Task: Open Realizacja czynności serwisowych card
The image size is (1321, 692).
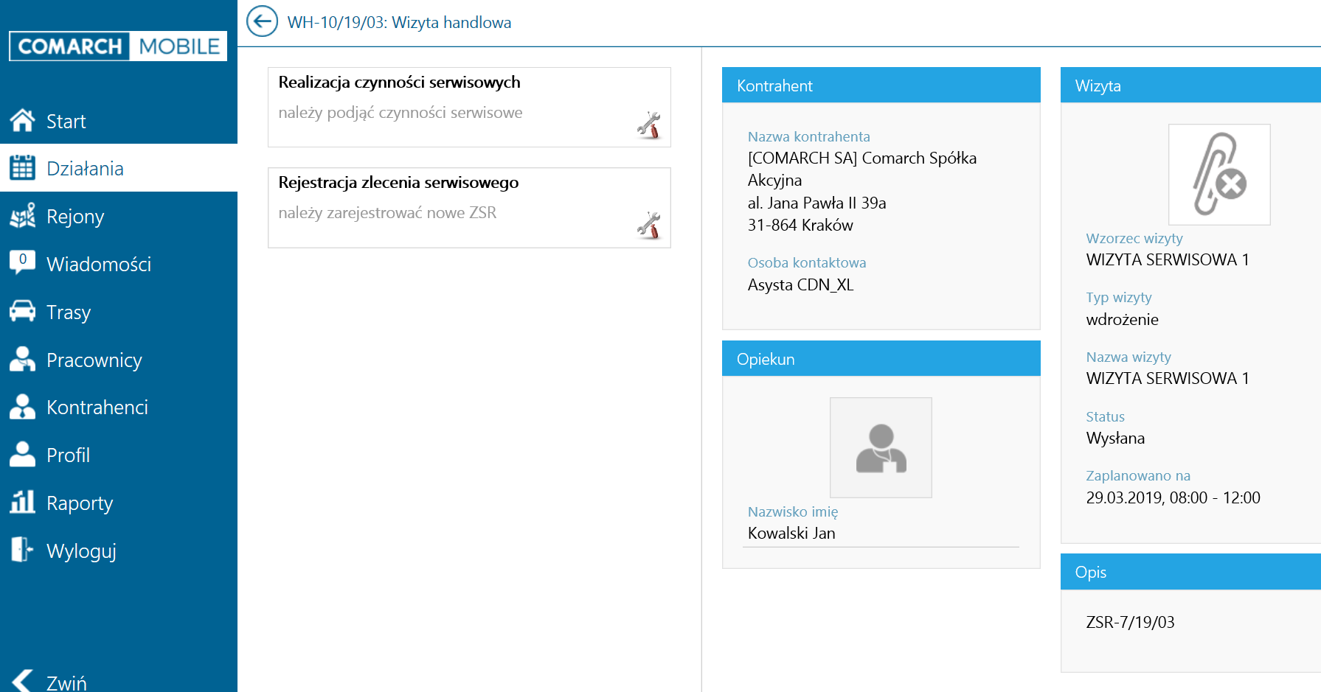Action: 469,107
